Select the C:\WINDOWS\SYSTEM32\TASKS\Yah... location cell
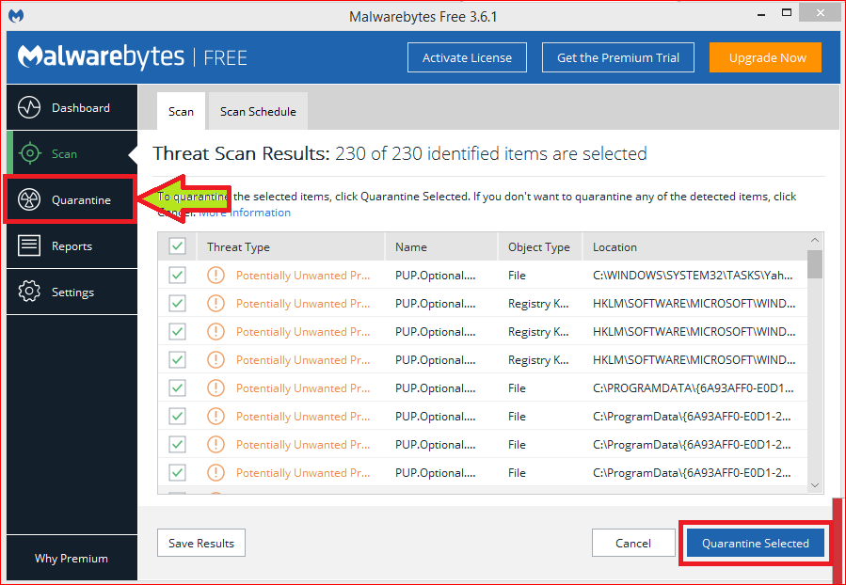 [x=693, y=275]
